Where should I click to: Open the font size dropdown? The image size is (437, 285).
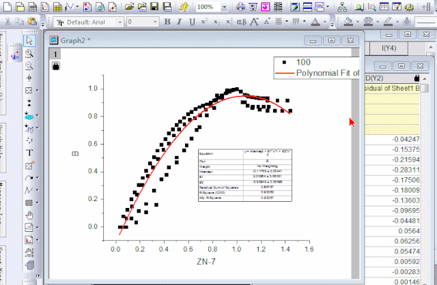(154, 22)
